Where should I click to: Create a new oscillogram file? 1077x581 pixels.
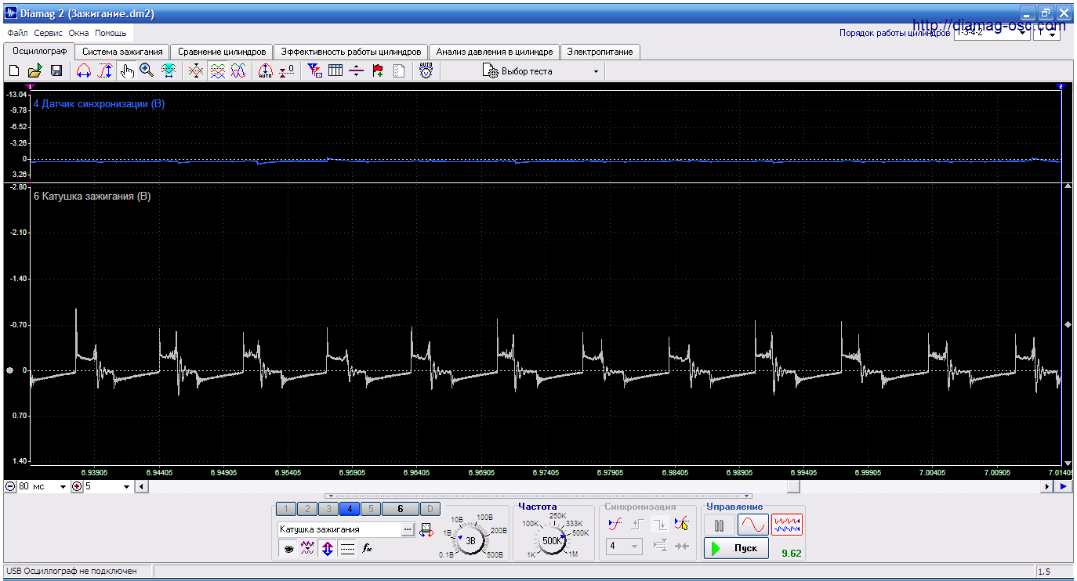(x=13, y=71)
